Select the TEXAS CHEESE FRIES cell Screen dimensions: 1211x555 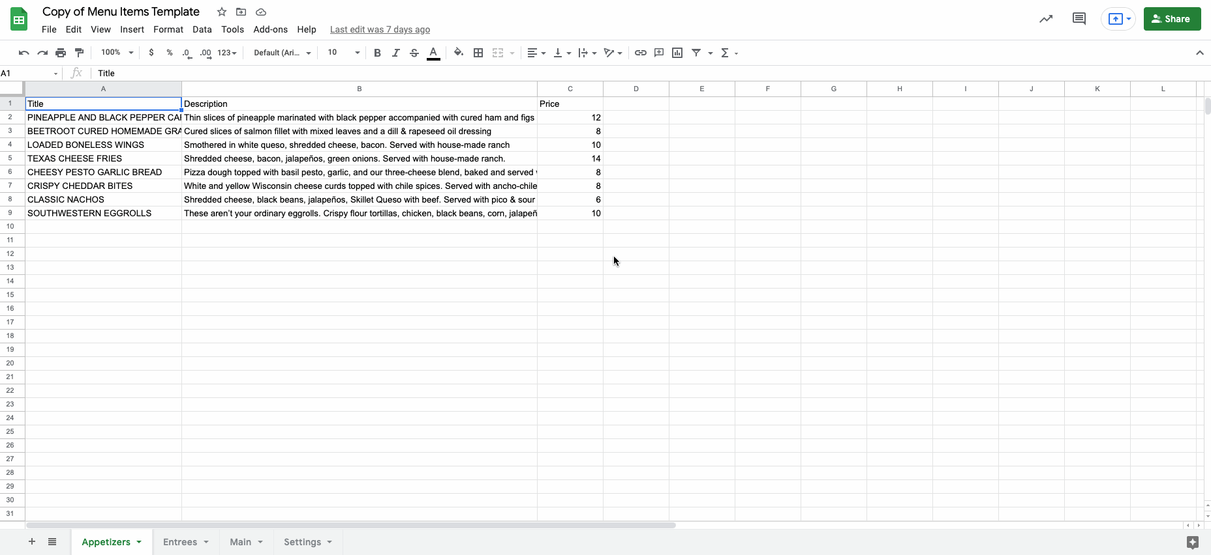click(x=103, y=158)
